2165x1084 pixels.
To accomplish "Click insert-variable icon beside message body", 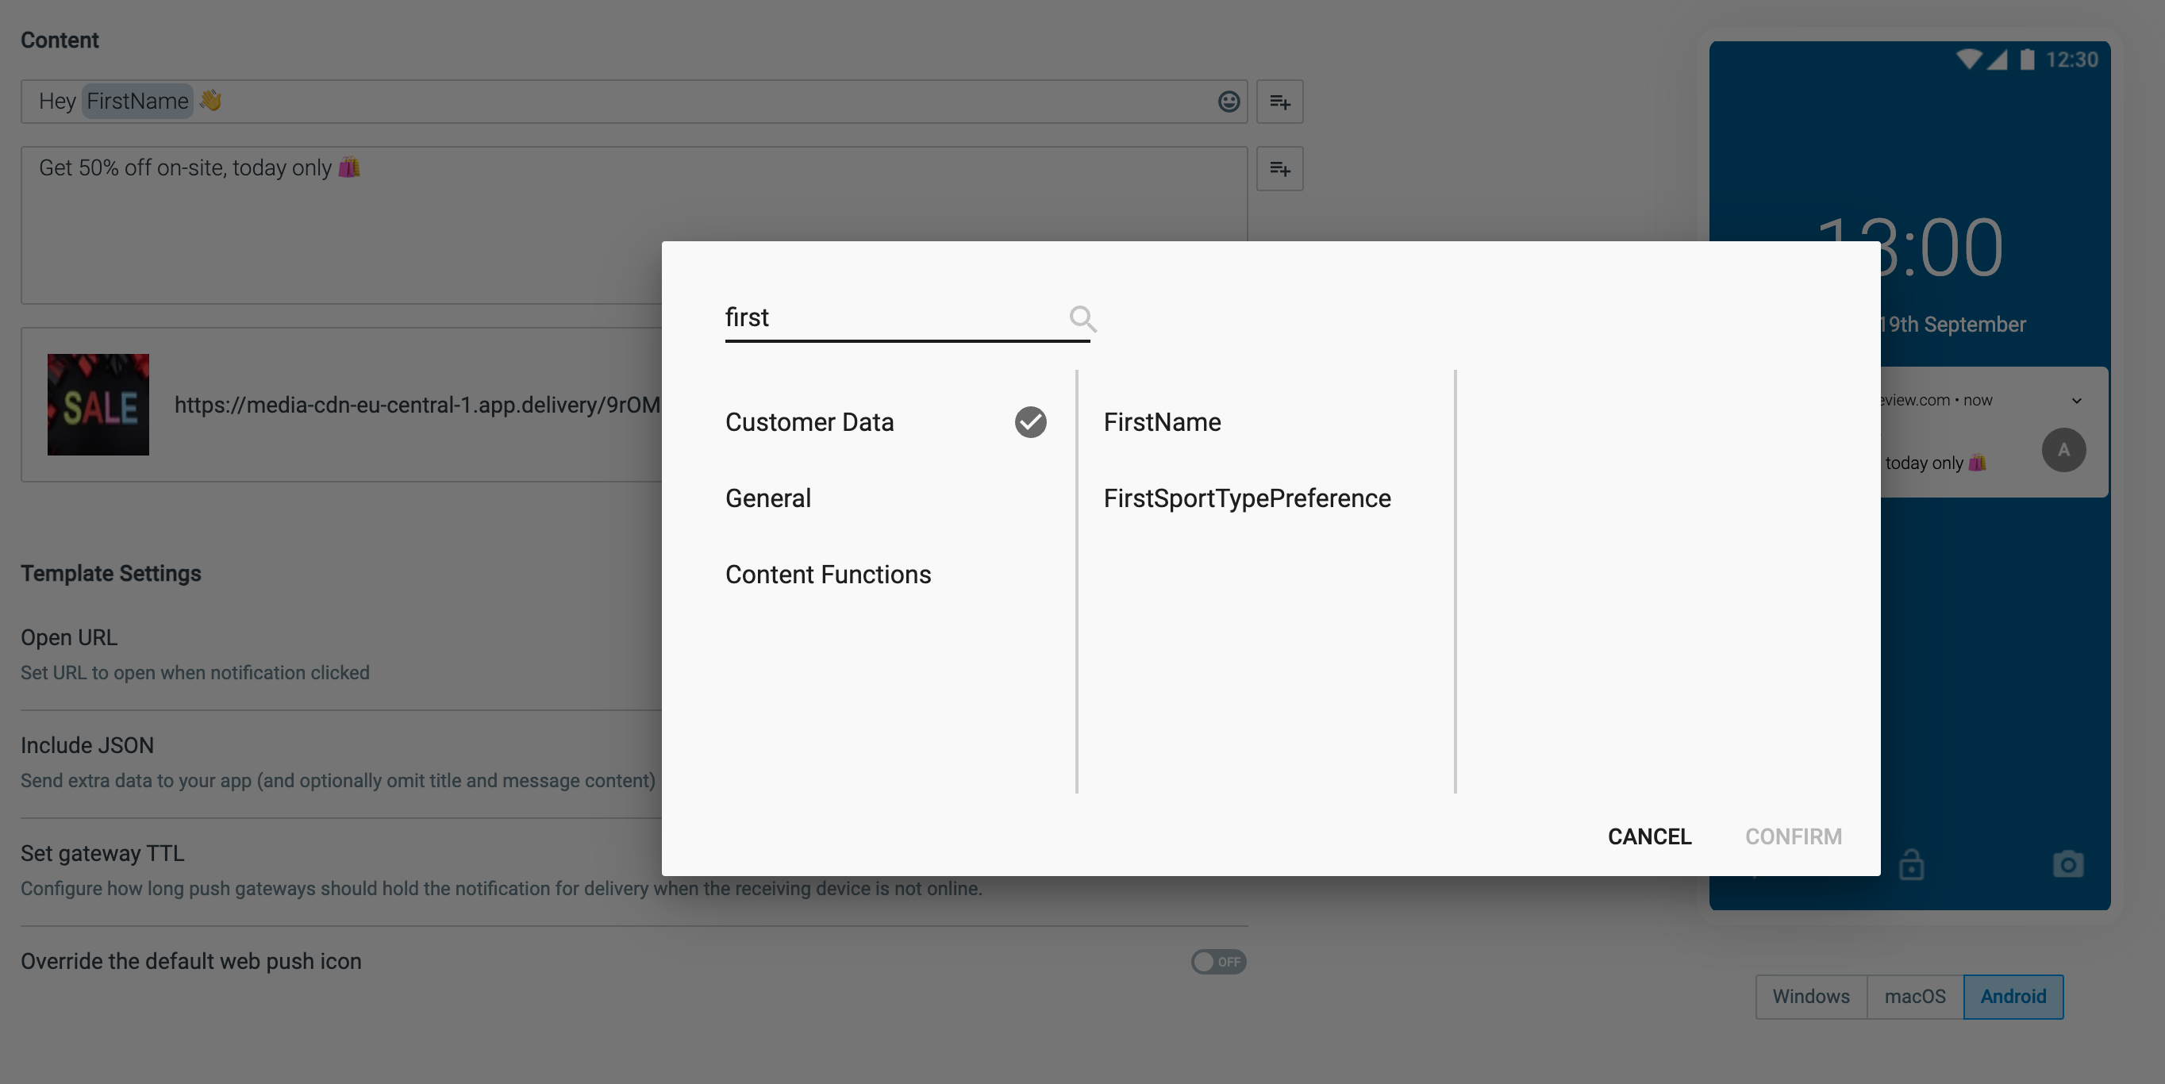I will click(1279, 169).
